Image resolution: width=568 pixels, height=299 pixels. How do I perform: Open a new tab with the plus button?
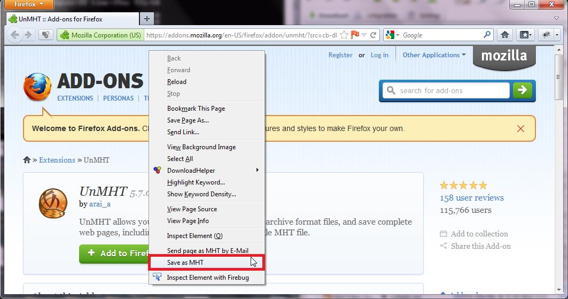tap(147, 19)
